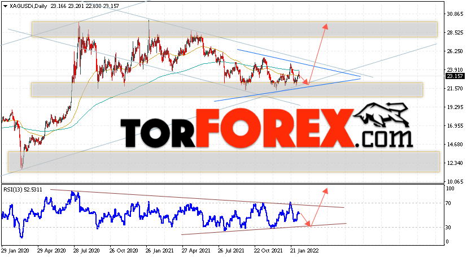467x257 pixels.
Task: Select the 29 Apr 2020 date label
Action: point(51,250)
